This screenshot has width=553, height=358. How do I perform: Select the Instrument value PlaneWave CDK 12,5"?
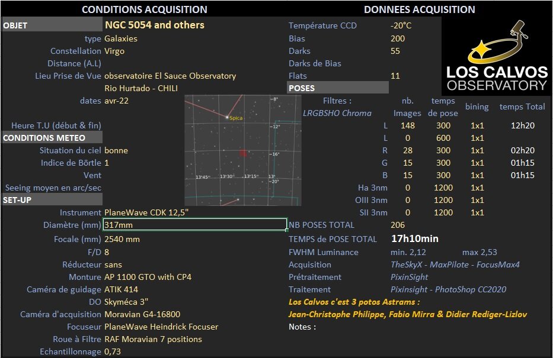click(146, 212)
